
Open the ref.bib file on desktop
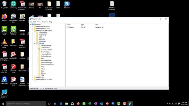pos(58,5)
